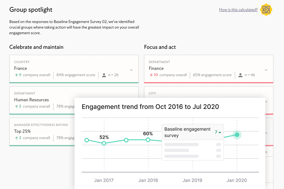Open the 'How is this calculated?' link
Screen dimensions: 284x189
pos(238,9)
